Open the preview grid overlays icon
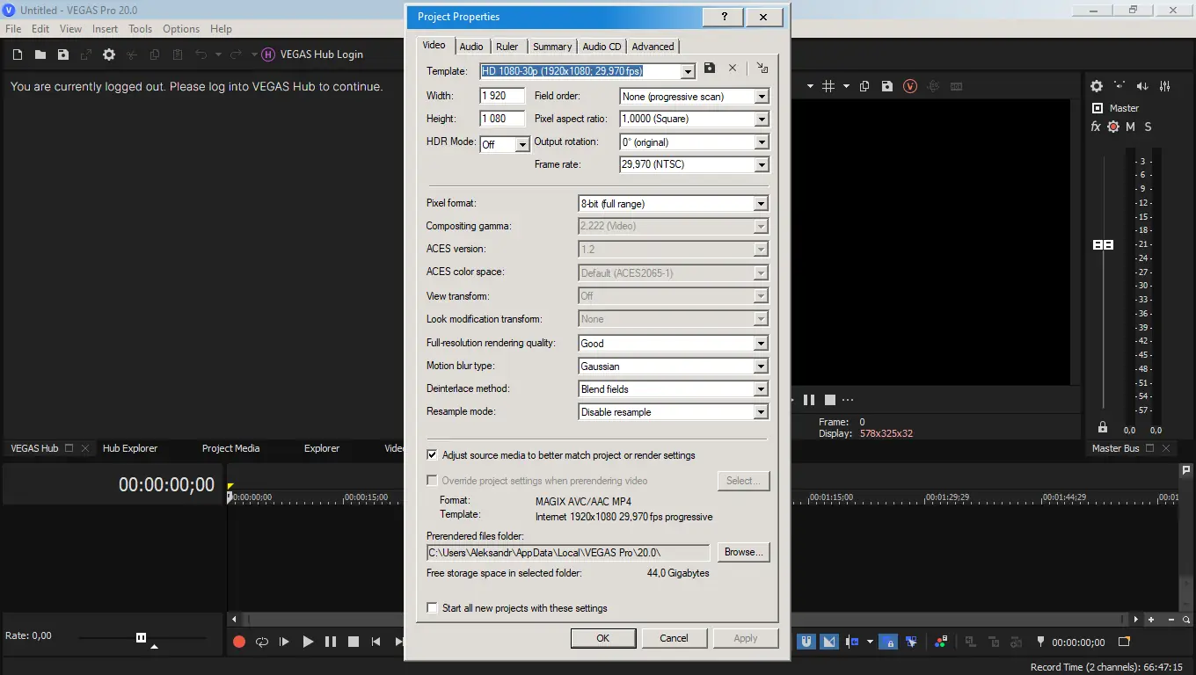This screenshot has width=1196, height=675. (x=828, y=86)
